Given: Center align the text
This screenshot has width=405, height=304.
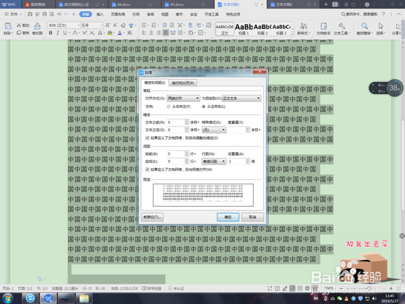Looking at the screenshot, I should (151, 33).
